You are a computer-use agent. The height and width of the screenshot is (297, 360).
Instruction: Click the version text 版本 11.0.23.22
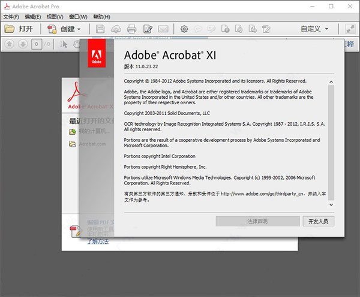(141, 66)
